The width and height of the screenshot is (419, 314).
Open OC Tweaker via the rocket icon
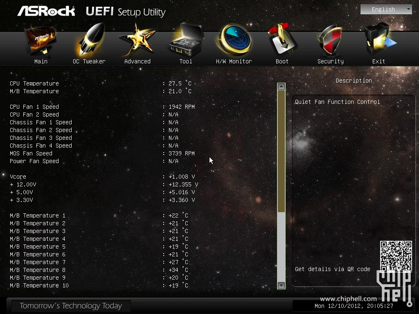90,39
